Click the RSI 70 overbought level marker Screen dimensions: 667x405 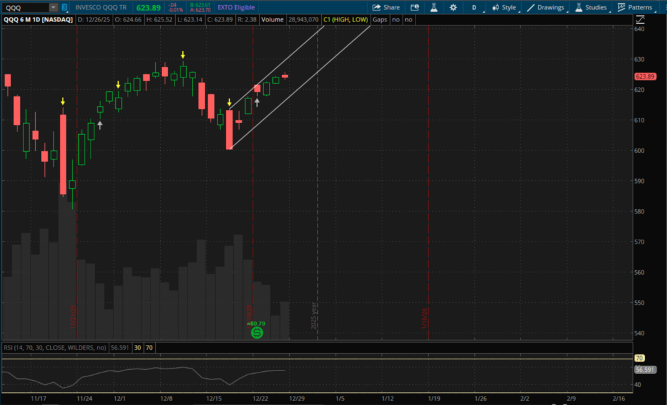pos(639,358)
